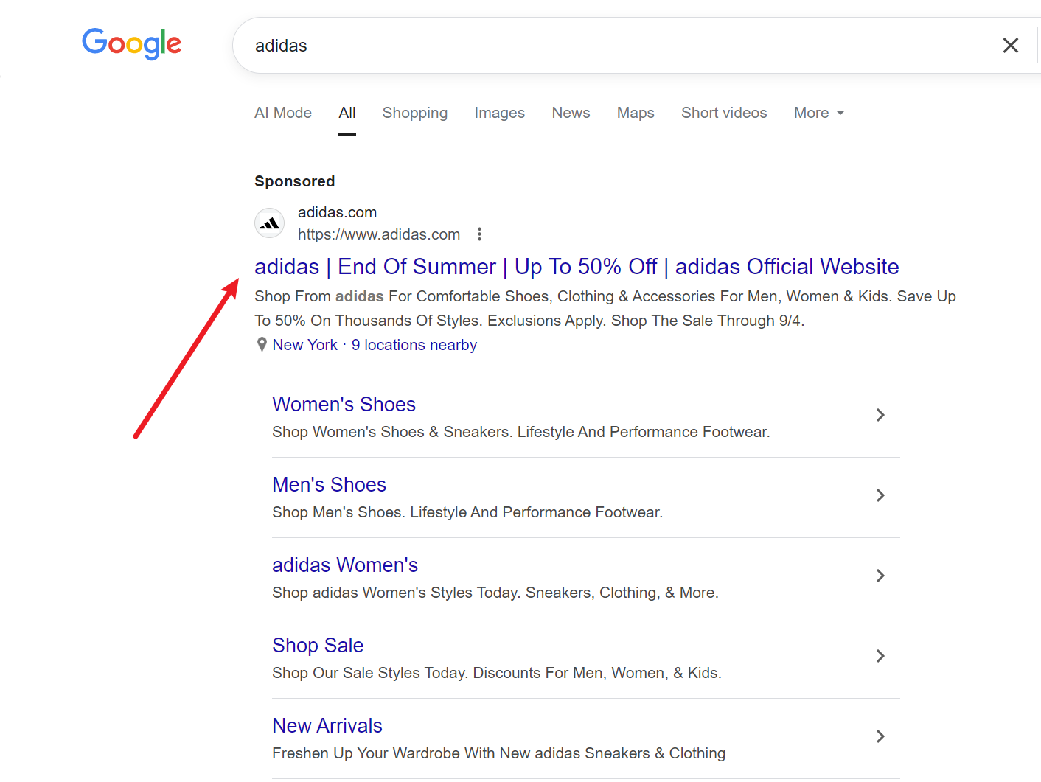The image size is (1041, 782).
Task: Clear the search box with X icon
Action: coord(1010,46)
